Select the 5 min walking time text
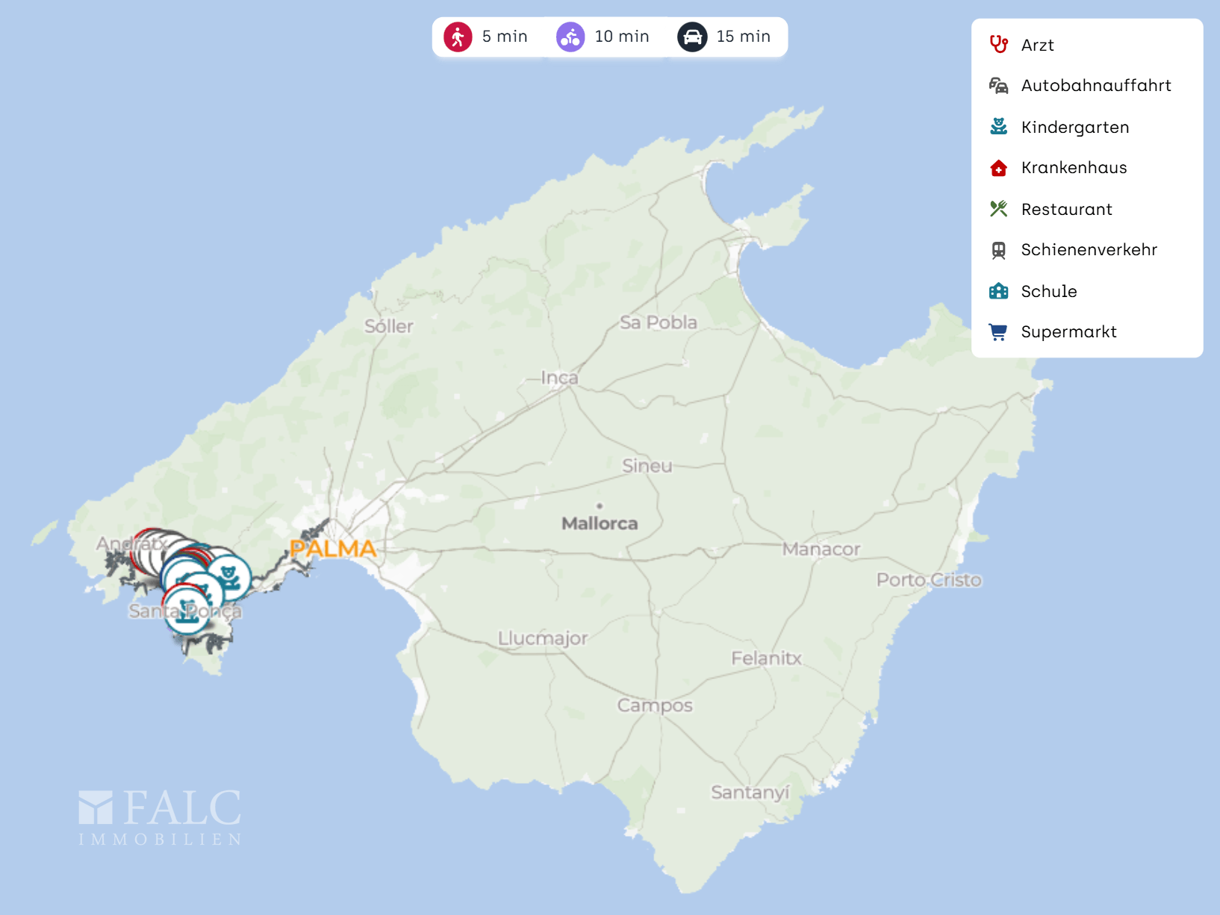 pos(505,37)
